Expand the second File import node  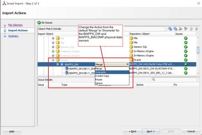tap(53, 43)
